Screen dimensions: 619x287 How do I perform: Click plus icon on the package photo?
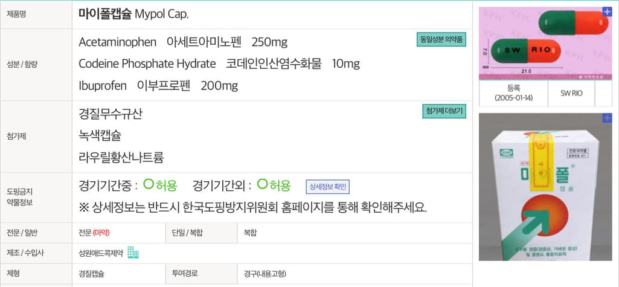coord(606,118)
